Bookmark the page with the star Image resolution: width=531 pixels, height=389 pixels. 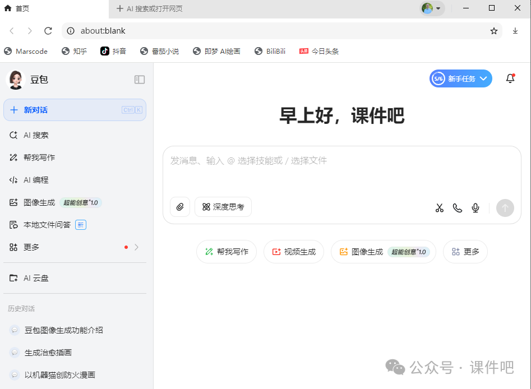[493, 31]
